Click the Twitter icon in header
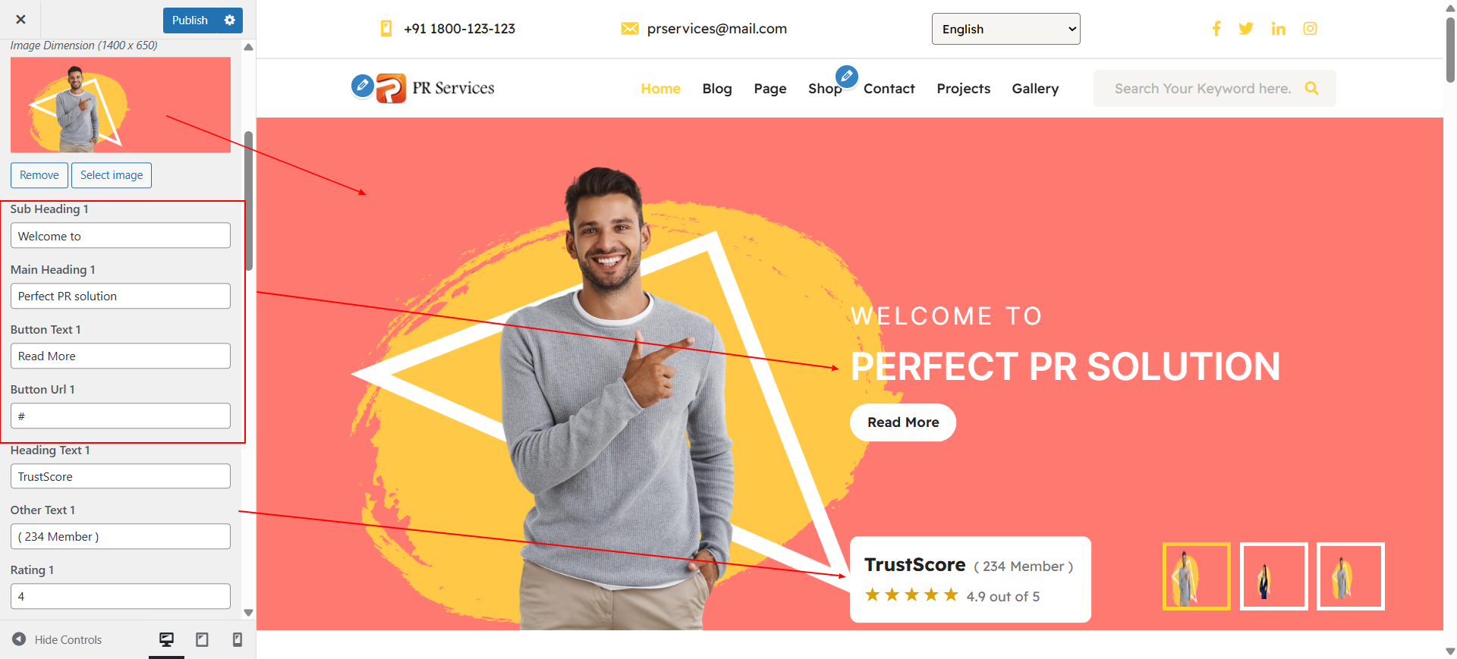 (1246, 29)
